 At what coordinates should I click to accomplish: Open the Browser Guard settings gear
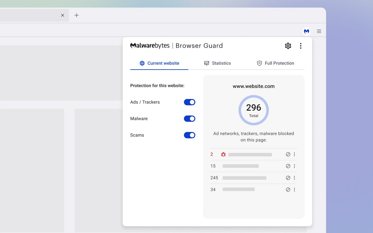[x=288, y=46]
